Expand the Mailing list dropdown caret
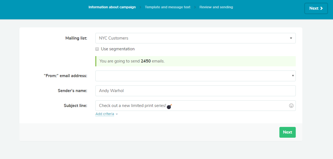The image size is (333, 159). (x=291, y=38)
